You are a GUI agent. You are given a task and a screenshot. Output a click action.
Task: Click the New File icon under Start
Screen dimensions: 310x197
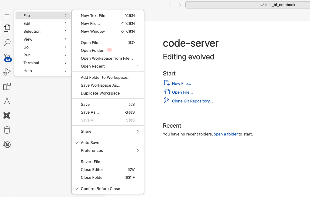(x=167, y=83)
